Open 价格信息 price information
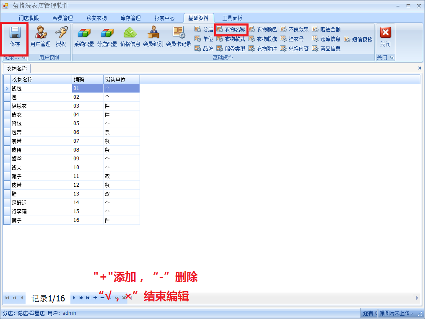Image resolution: width=425 pixels, height=319 pixels. [x=130, y=36]
